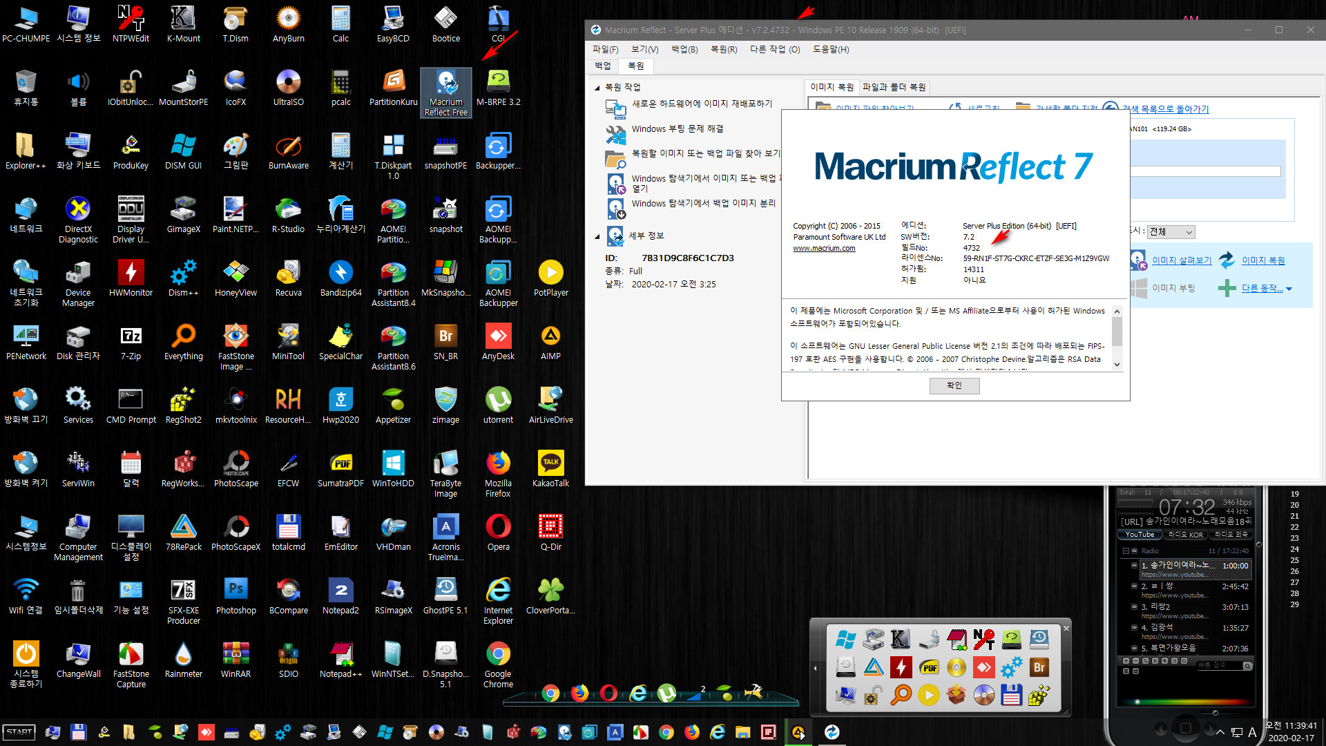Click the gold disc icon in launcher panel
This screenshot has height=746, width=1326.
click(x=956, y=667)
